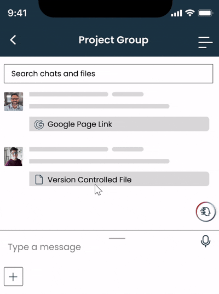This screenshot has height=294, width=219.
Task: View the bearded man's profile photo
Action: [x=14, y=101]
